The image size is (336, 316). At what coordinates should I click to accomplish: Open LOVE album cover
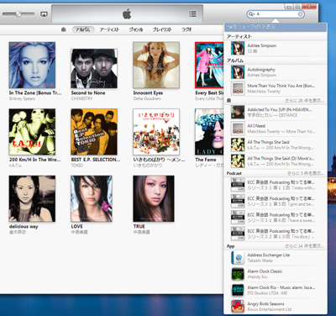coord(92,199)
